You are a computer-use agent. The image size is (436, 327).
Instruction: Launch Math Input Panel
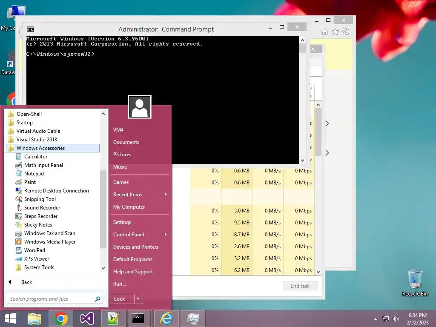[x=43, y=165]
